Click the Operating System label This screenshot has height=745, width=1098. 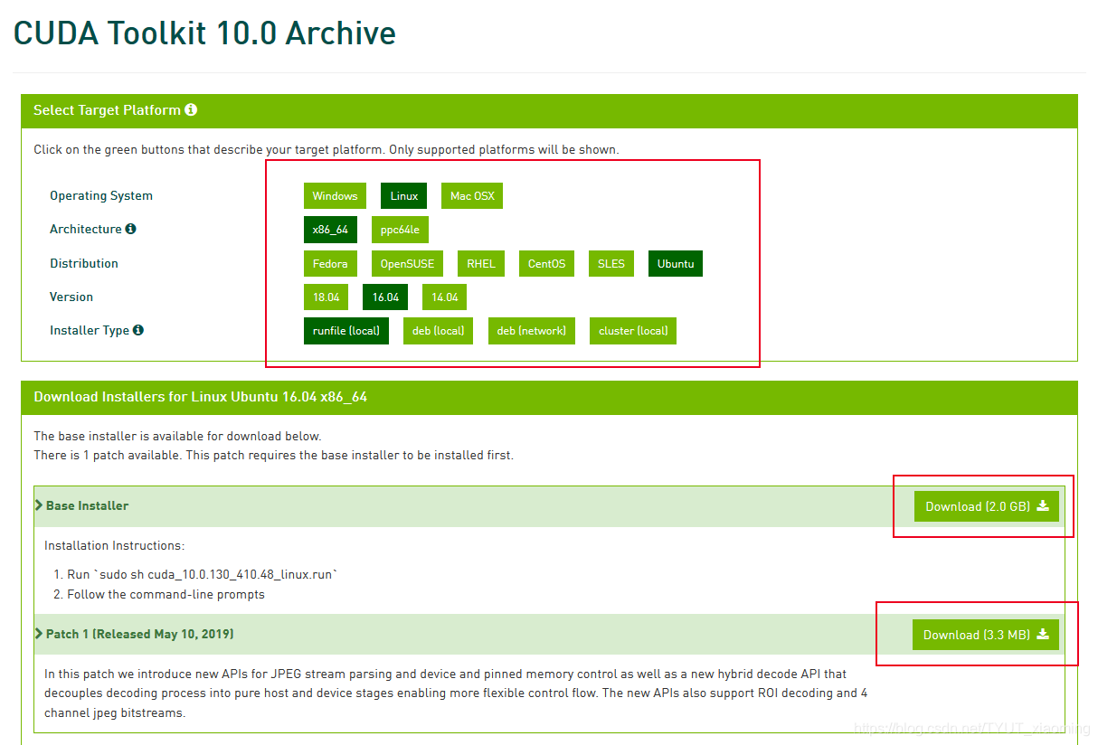click(101, 196)
